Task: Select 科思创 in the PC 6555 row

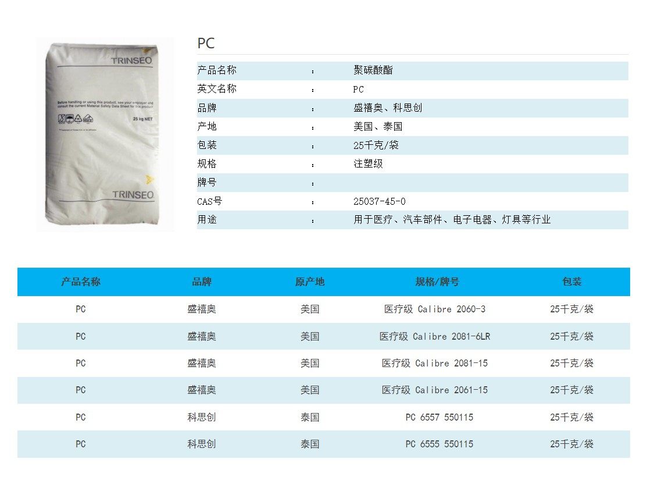Action: 202,444
